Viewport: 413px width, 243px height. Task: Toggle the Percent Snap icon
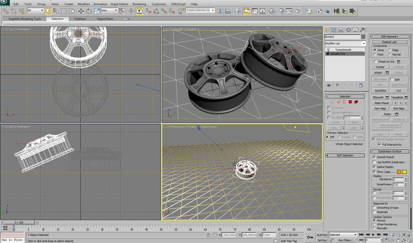(x=164, y=11)
